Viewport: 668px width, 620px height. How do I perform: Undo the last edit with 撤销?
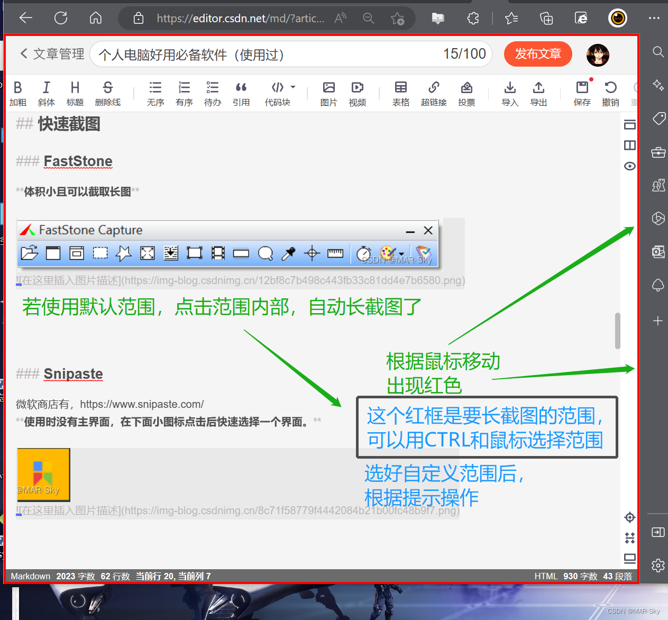point(610,94)
